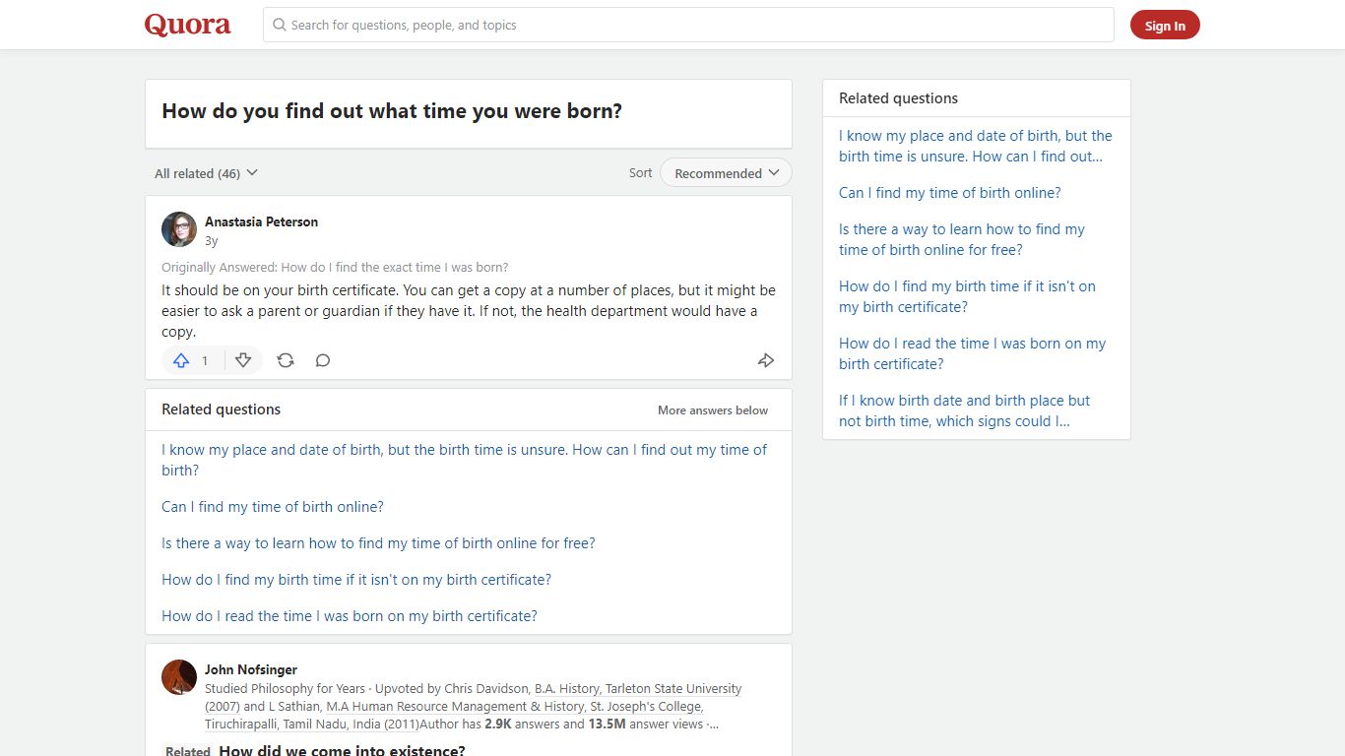This screenshot has width=1345, height=756.
Task: Open sidebar link 'Can I find my time of birth online?'
Action: tap(950, 193)
